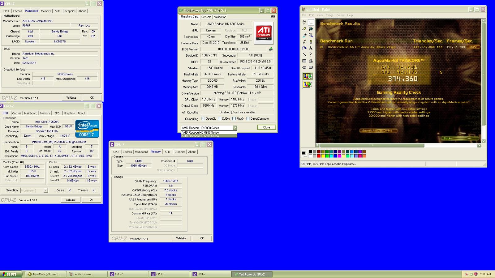The width and height of the screenshot is (495, 278).
Task: Click the save BIOS chip icon in GPU-Z
Action: click(271, 49)
